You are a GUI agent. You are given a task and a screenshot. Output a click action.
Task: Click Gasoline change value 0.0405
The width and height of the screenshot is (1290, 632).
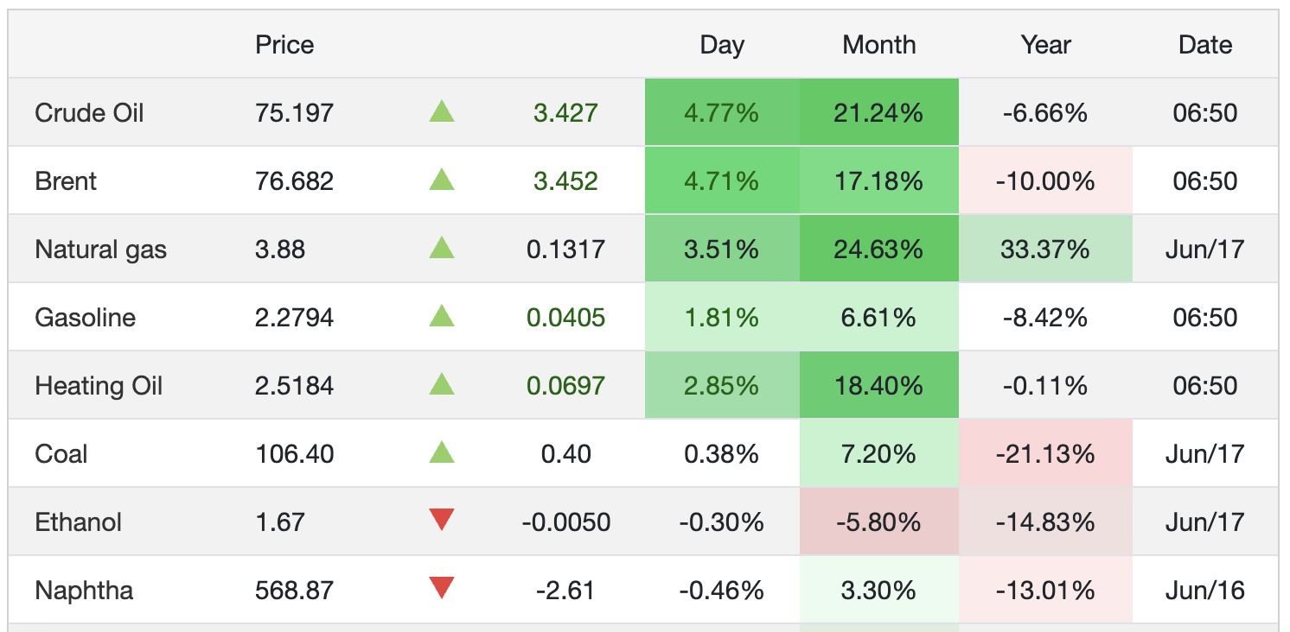[565, 318]
